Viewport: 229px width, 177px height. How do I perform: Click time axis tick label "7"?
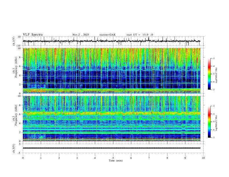click(149, 158)
